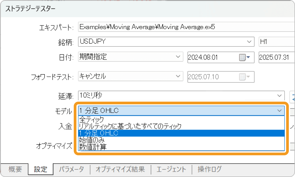
Task: Switch to the パラメータ tab
Action: [71, 169]
